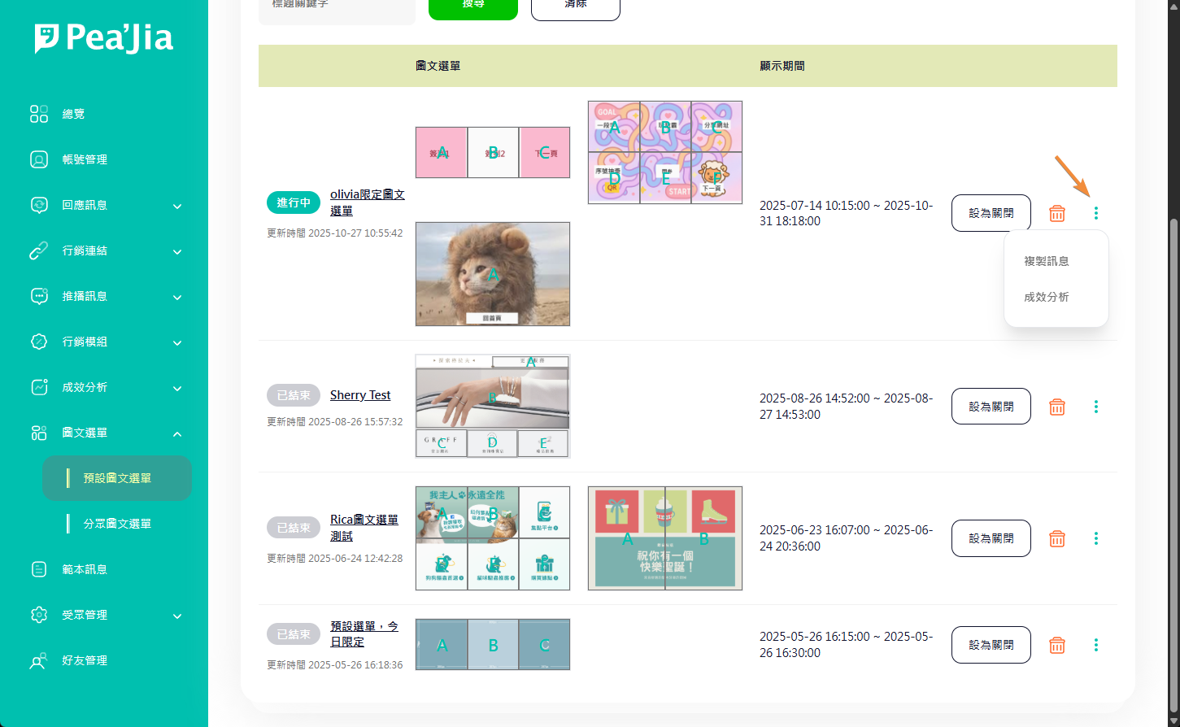Viewport: 1180px width, 727px height.
Task: Delete the 預設選單，今日限定 row
Action: tap(1057, 645)
